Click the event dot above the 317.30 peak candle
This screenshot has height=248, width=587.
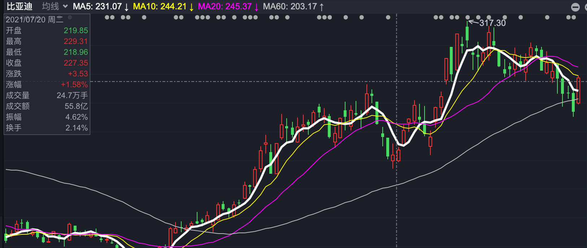[x=468, y=17]
